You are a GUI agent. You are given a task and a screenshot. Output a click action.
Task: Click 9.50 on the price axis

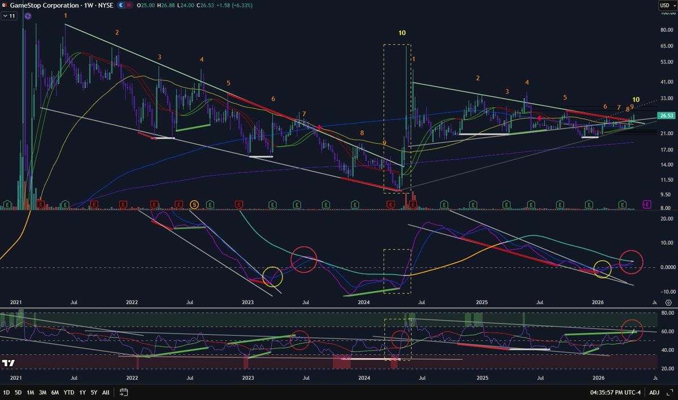pyautogui.click(x=666, y=194)
